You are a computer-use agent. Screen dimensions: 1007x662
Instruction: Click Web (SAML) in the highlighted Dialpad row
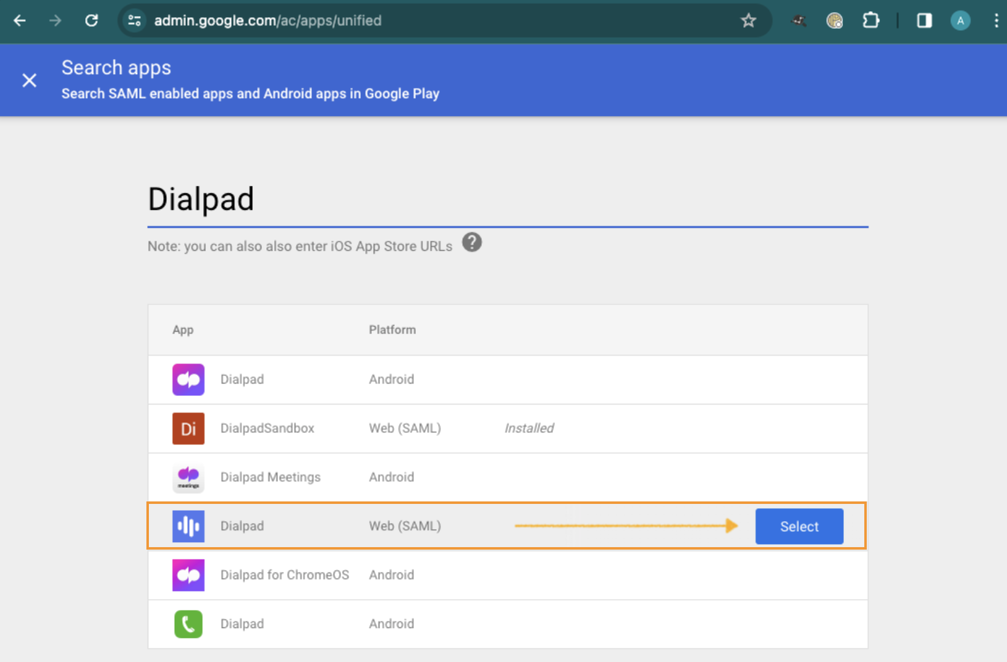click(405, 526)
